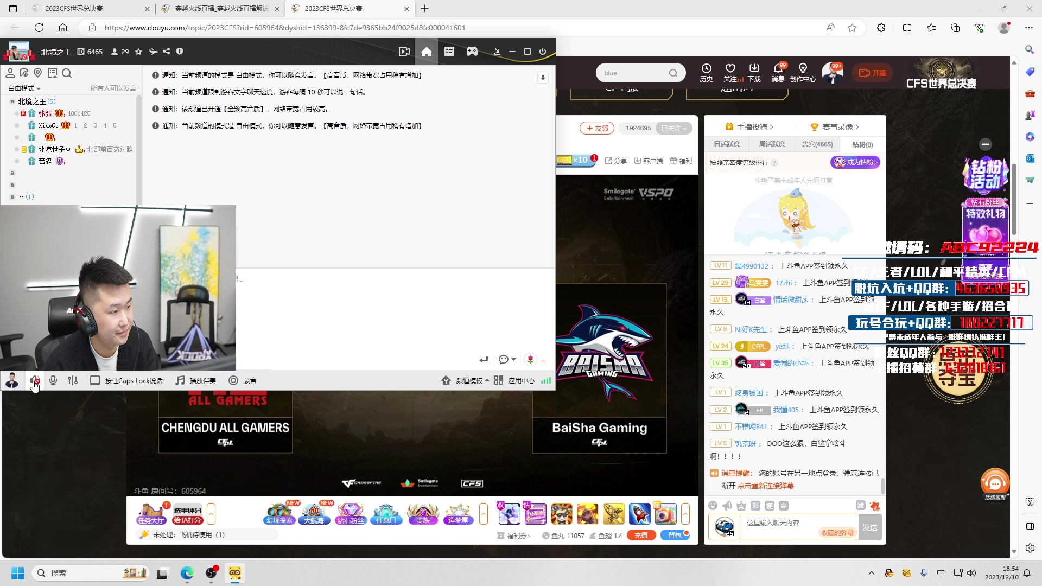The height and width of the screenshot is (586, 1042).
Task: Toggle the 按住Caps Lock说话 checkbox
Action: tap(95, 380)
